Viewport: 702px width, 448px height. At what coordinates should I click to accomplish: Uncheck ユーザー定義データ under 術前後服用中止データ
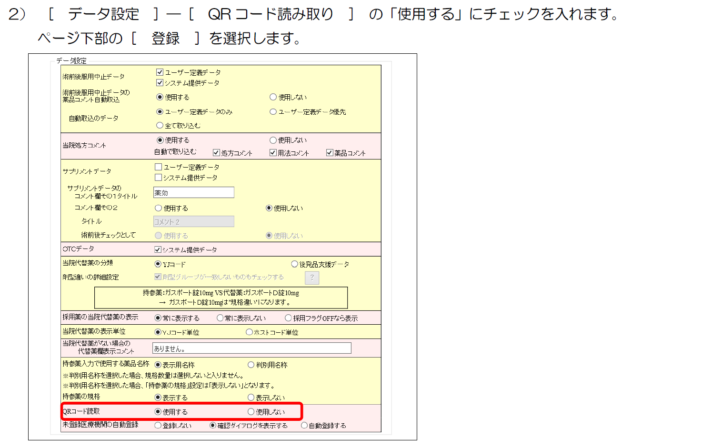coord(160,72)
